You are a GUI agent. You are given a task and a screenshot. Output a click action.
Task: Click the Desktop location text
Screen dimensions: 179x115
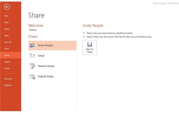(x=33, y=30)
